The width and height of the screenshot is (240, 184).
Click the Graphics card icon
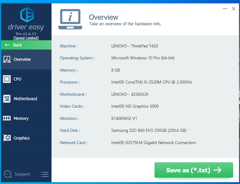click(x=7, y=138)
